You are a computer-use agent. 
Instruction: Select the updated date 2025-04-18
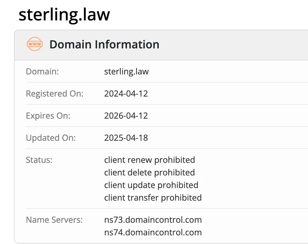tap(126, 138)
